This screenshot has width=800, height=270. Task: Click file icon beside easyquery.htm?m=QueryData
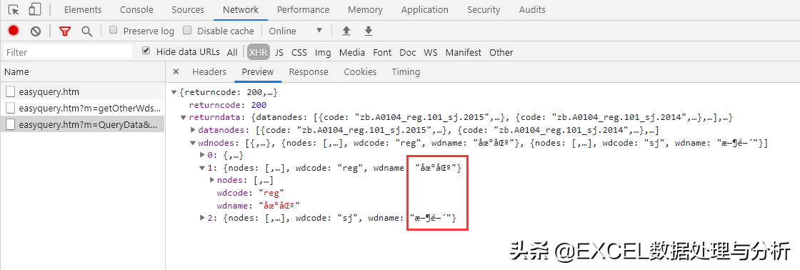(x=11, y=124)
